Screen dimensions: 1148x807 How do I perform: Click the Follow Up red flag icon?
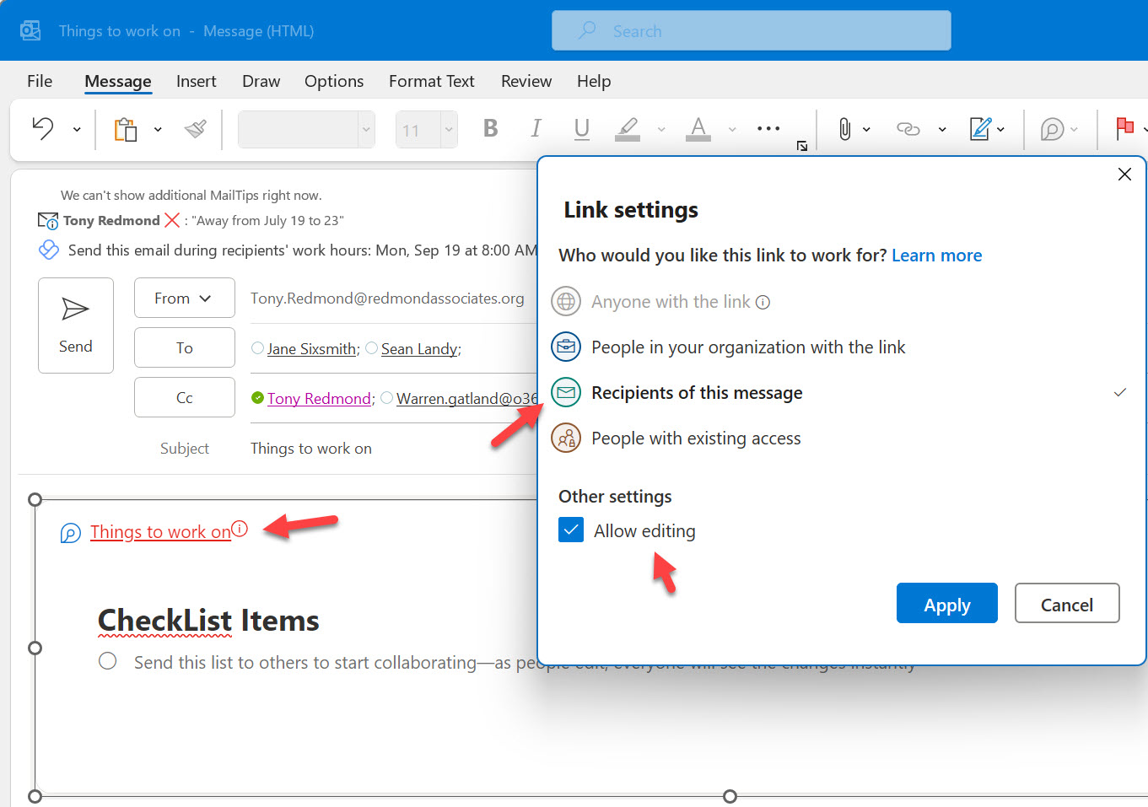click(1124, 129)
